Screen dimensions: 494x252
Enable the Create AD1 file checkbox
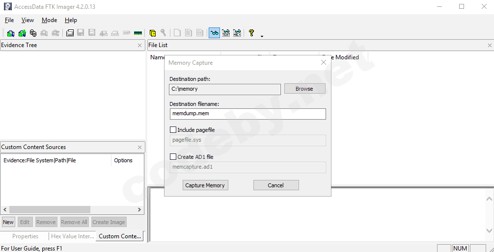tap(173, 156)
